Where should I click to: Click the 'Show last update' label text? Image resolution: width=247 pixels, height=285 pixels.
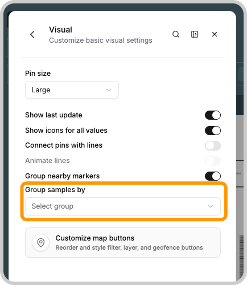pos(53,115)
